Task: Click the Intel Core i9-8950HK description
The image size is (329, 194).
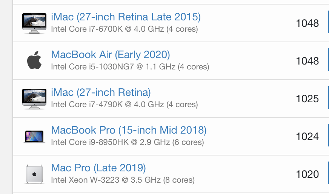Action: (128, 142)
